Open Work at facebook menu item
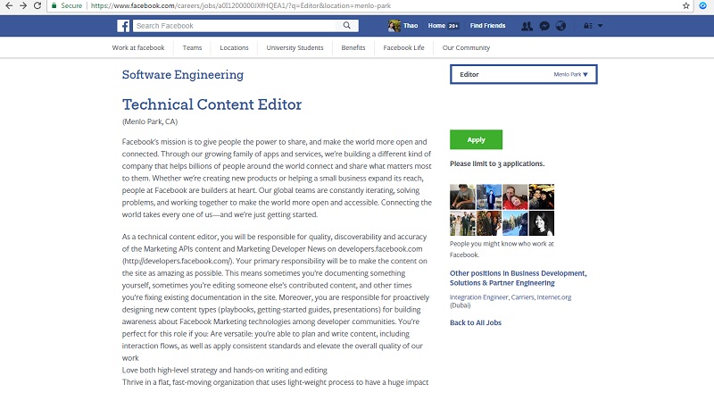This screenshot has height=401, width=714. 138,47
